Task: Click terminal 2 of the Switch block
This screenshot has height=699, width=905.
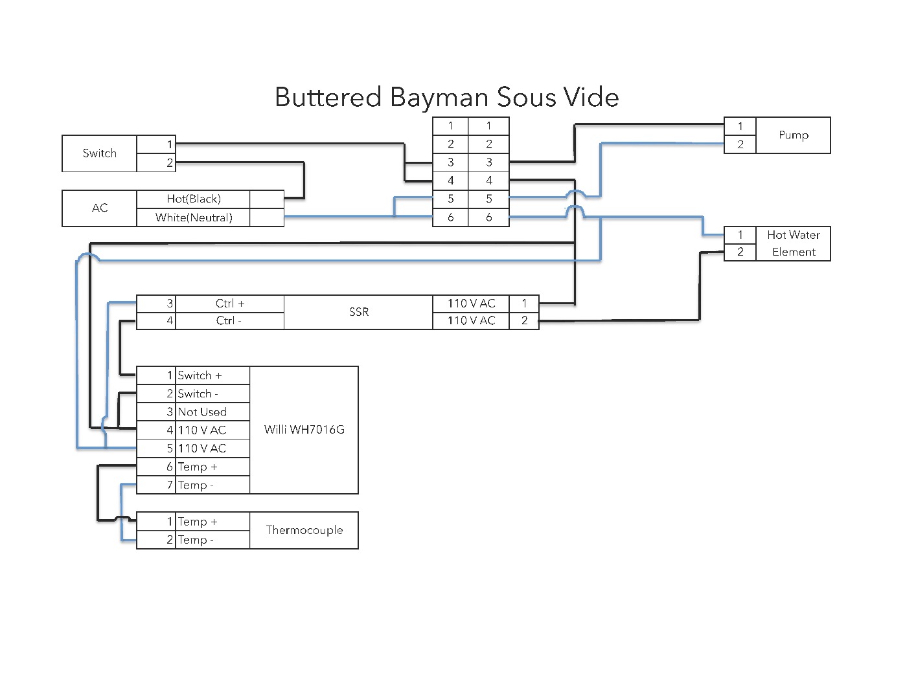Action: pyautogui.click(x=156, y=162)
